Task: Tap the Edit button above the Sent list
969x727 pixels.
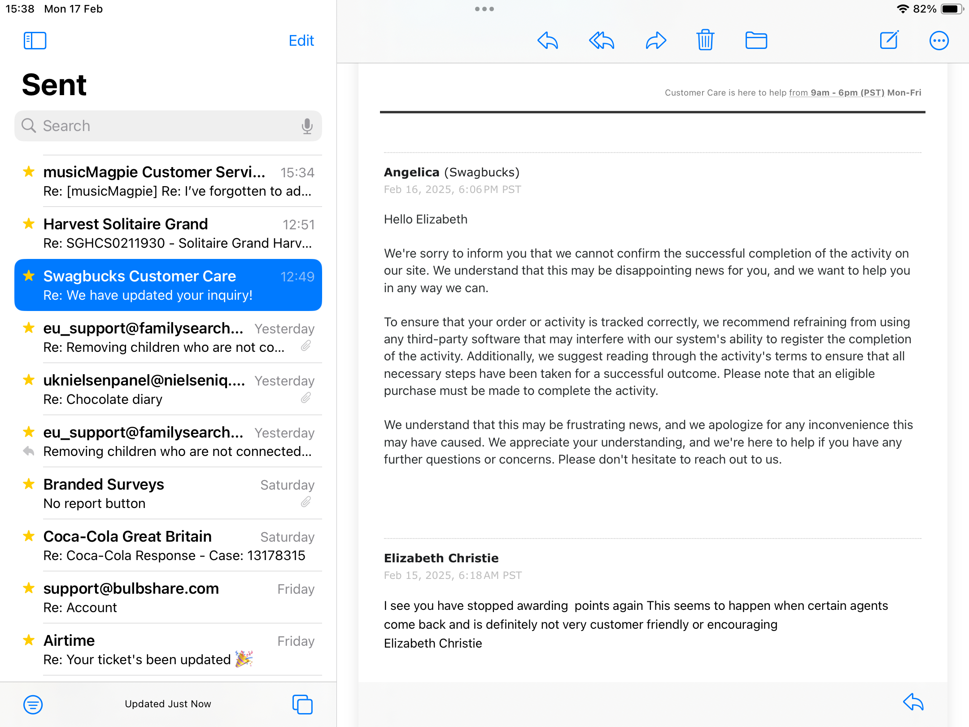Action: point(301,41)
